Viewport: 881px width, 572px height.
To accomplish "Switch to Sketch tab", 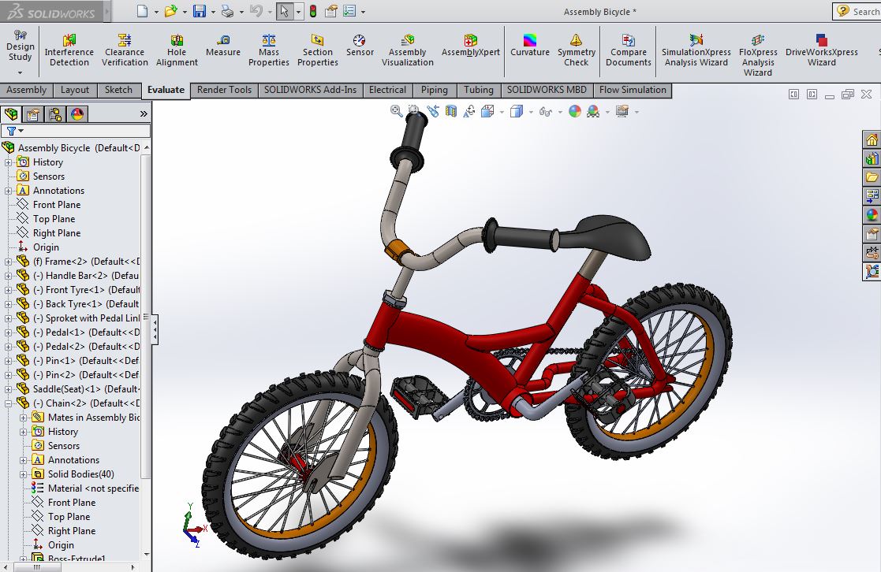I will (x=118, y=90).
